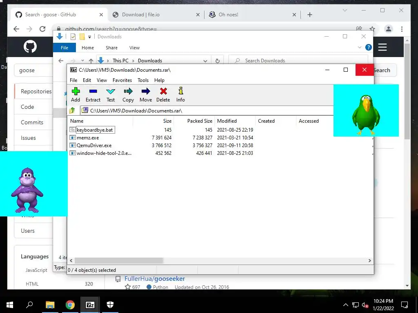Viewport: 418px width, 313px height.
Task: Open Windows Security from taskbar shield icon
Action: (x=110, y=305)
